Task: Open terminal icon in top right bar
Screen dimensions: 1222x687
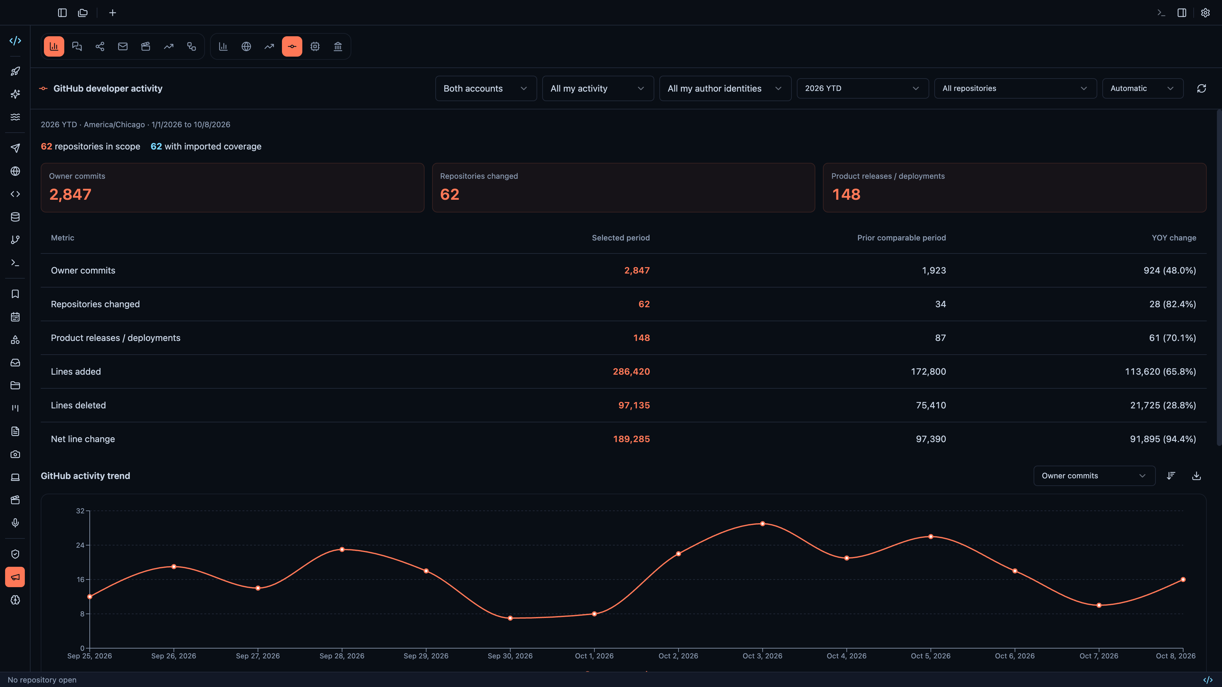Action: [1161, 13]
